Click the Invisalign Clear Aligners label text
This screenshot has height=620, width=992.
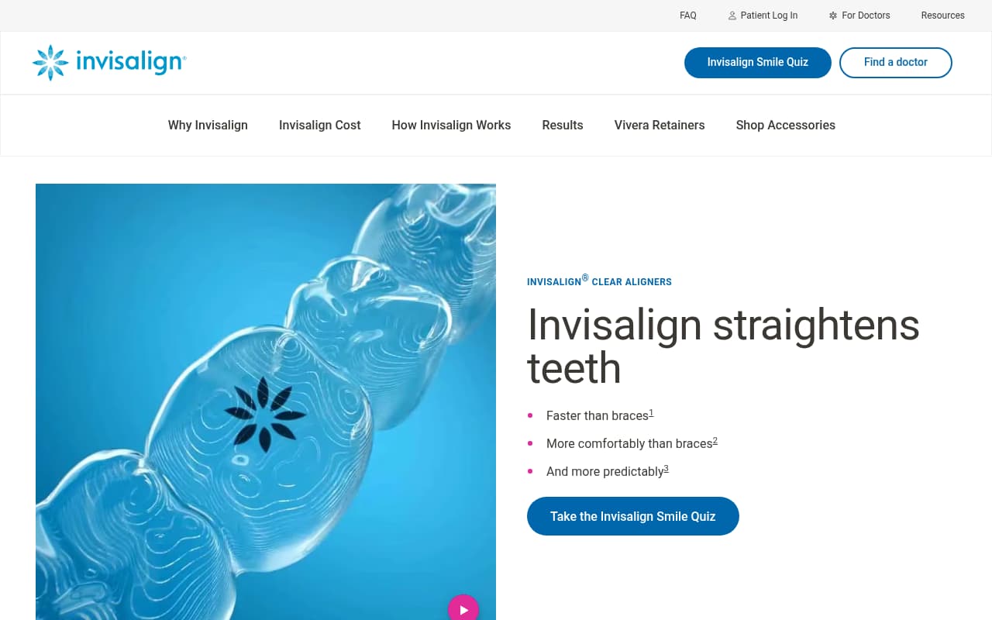click(x=599, y=281)
